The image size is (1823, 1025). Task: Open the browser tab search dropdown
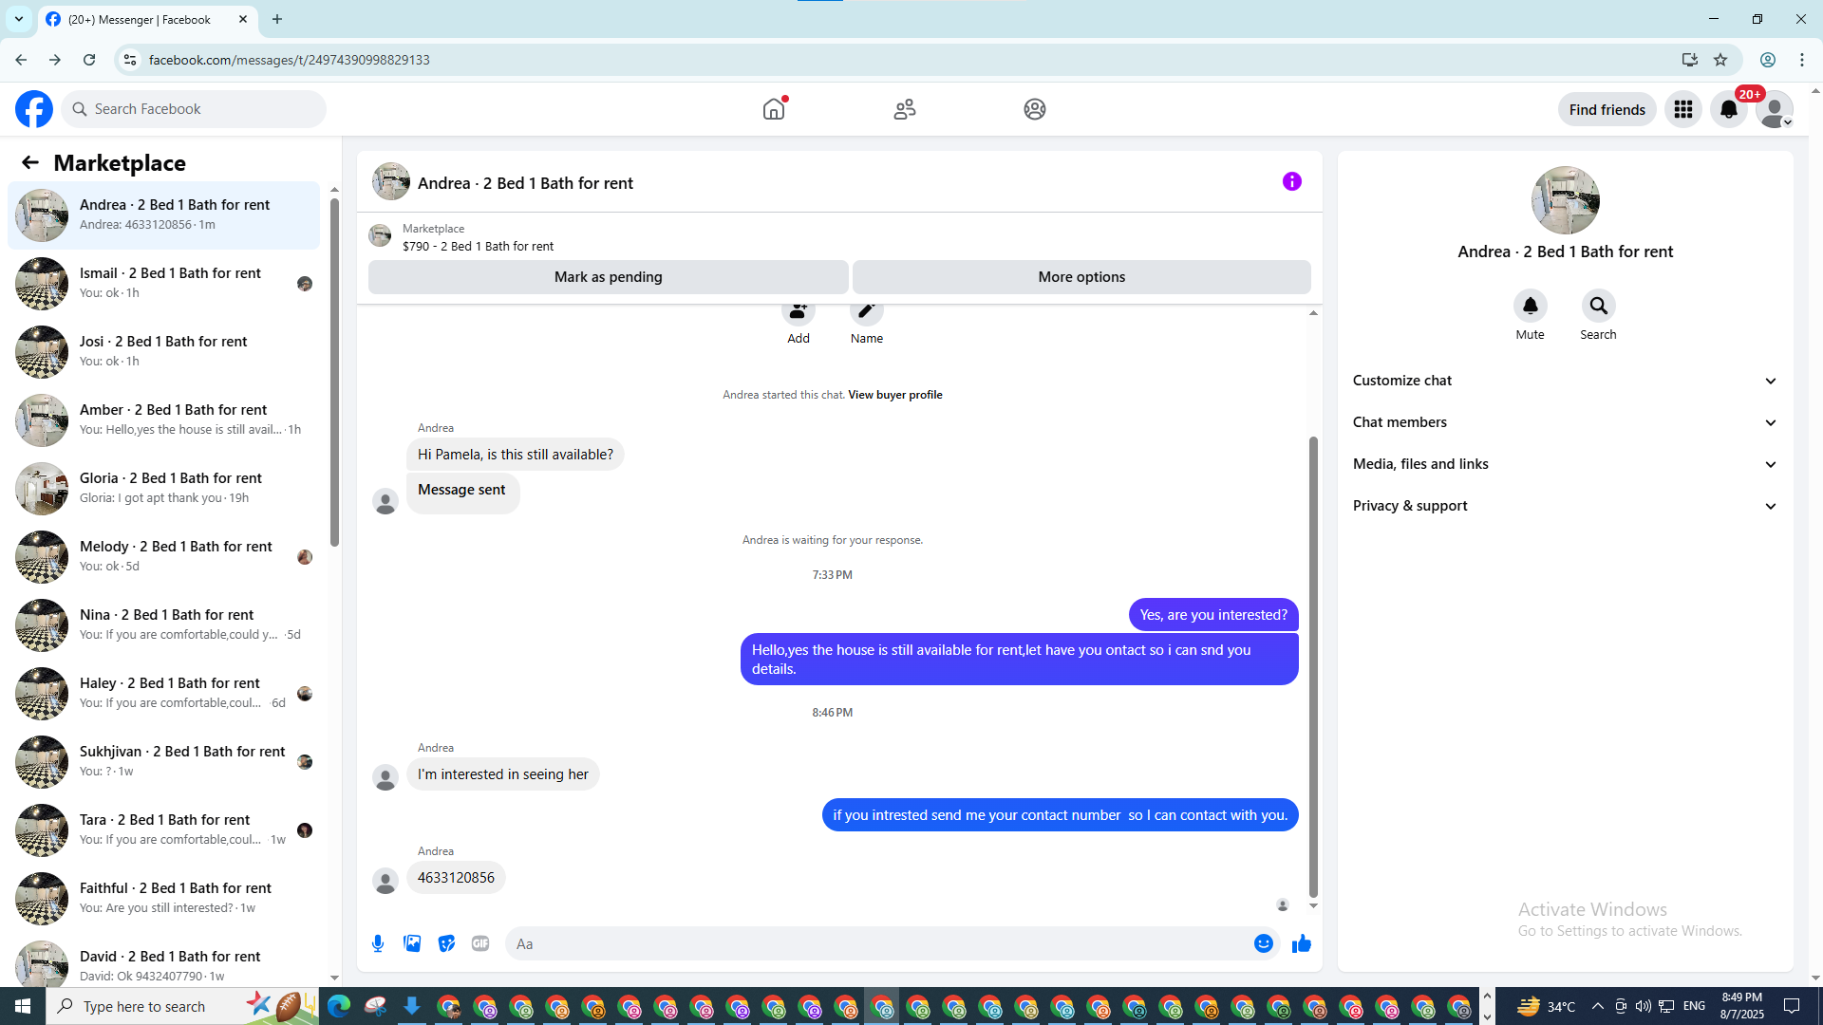19,19
